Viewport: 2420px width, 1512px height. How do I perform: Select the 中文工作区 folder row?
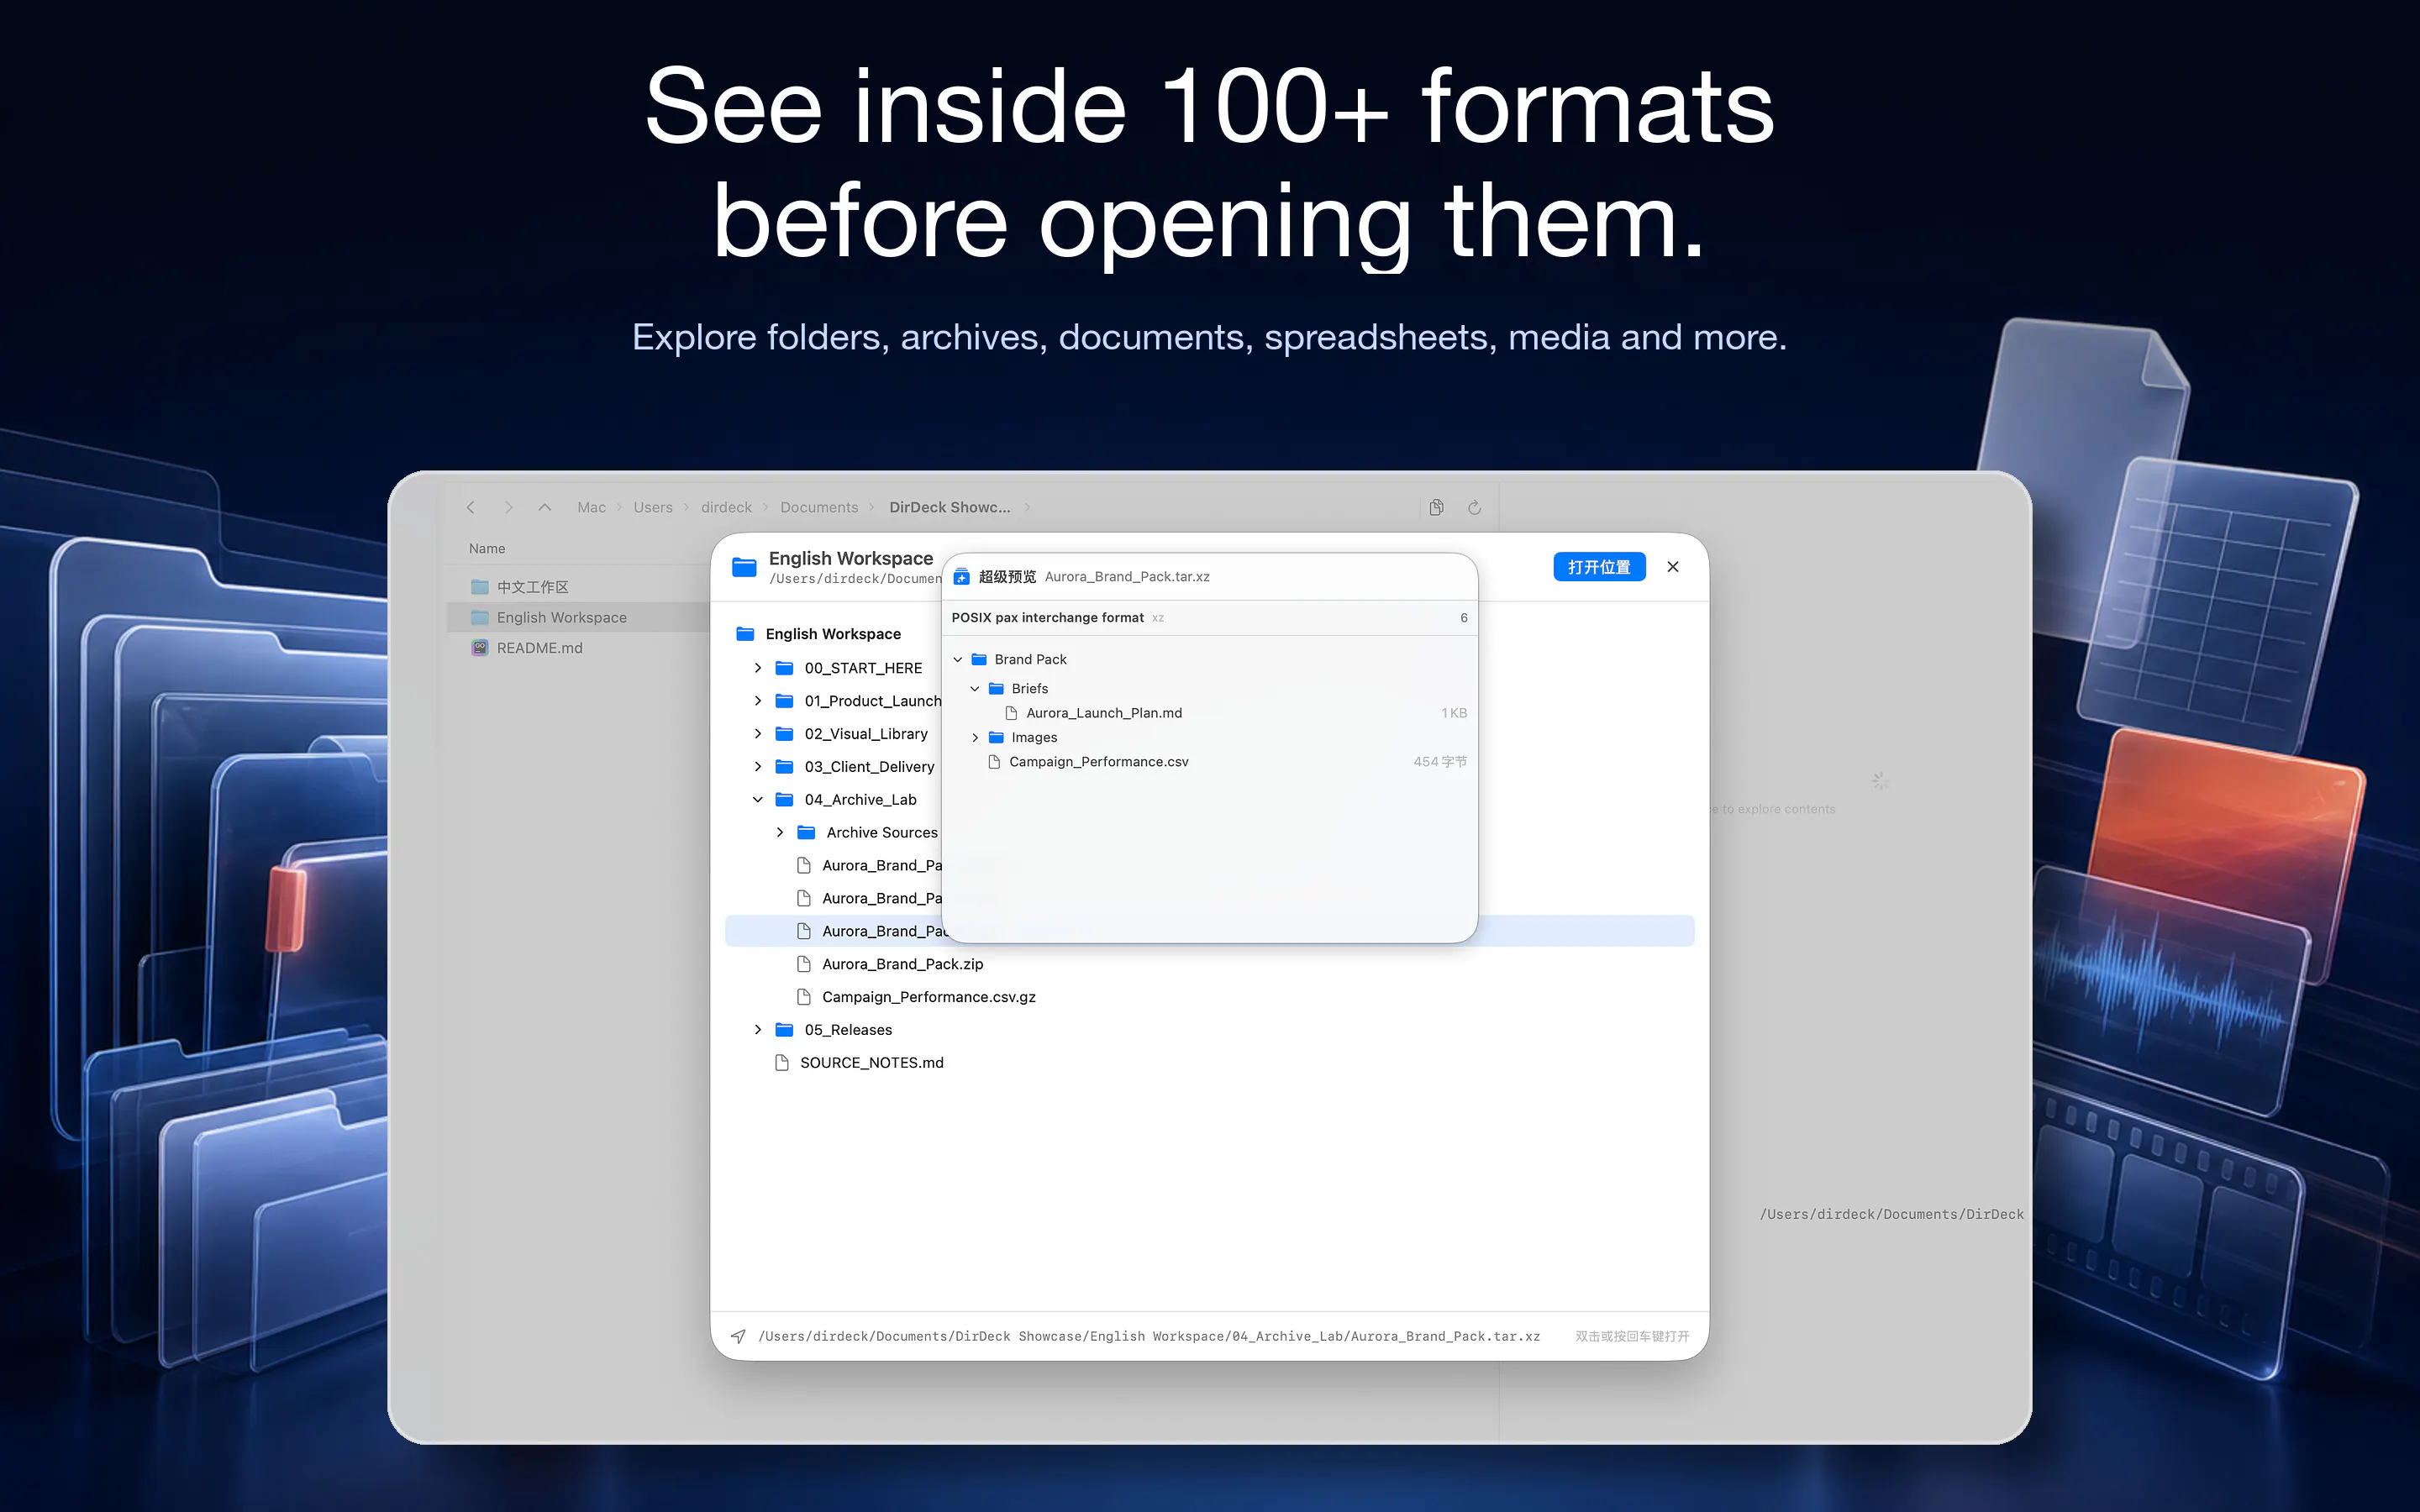coord(578,587)
